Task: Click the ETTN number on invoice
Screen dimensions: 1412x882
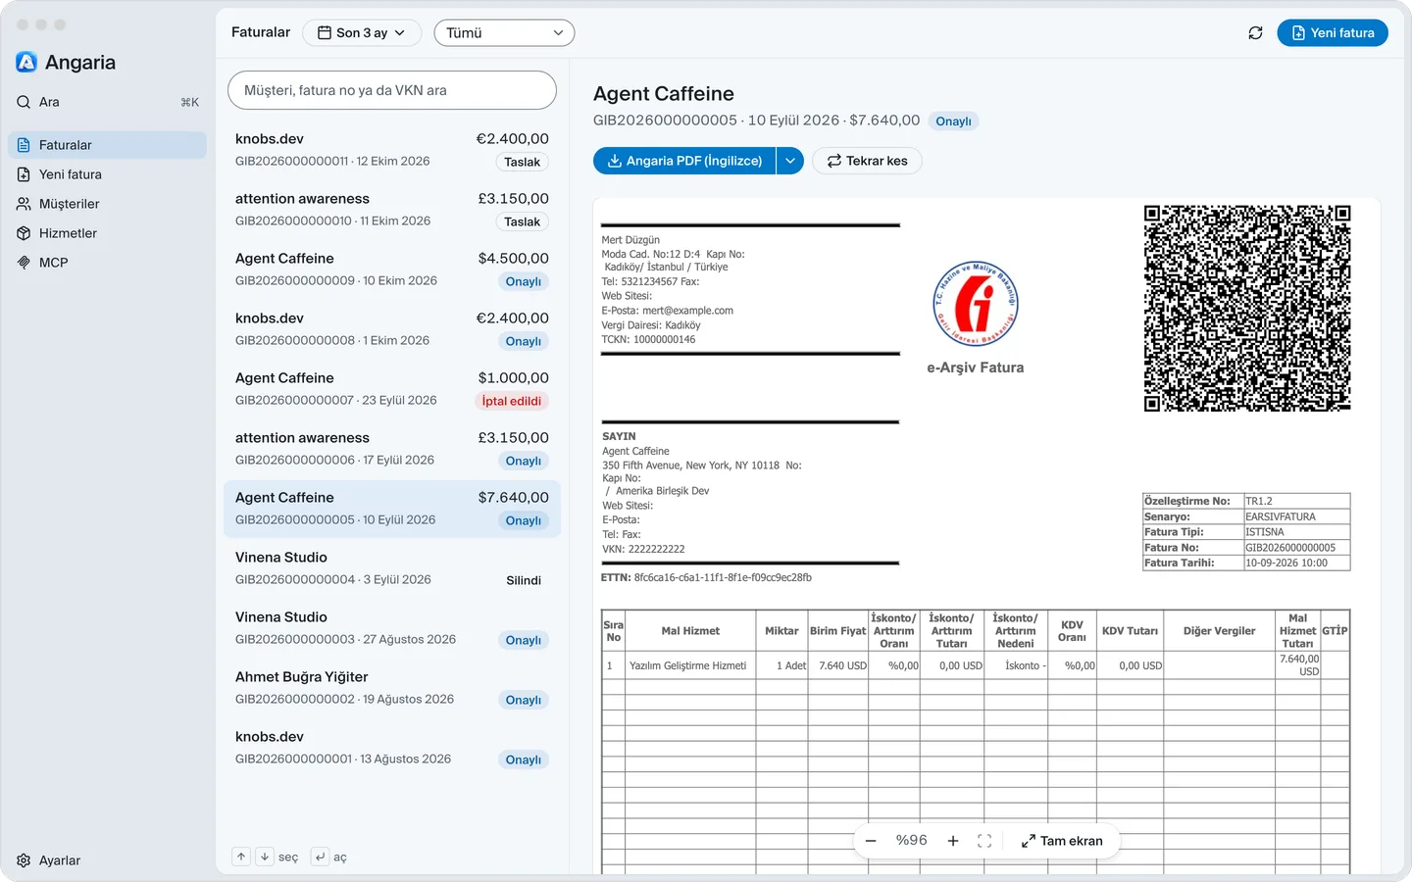Action: (x=723, y=577)
